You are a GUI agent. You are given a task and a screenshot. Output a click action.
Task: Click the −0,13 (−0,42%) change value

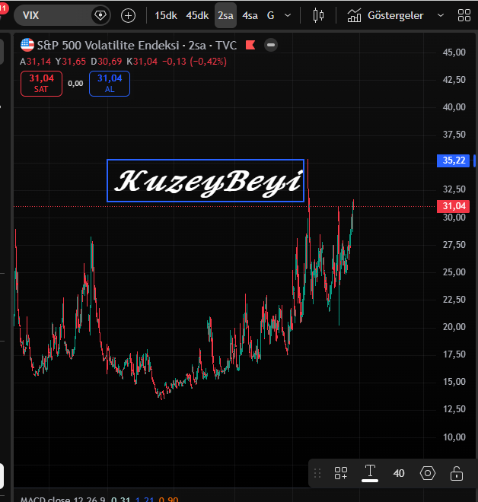point(194,62)
